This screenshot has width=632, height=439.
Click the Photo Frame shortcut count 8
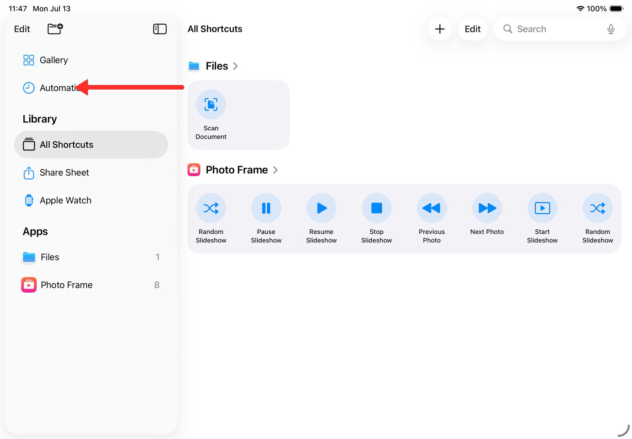[157, 285]
